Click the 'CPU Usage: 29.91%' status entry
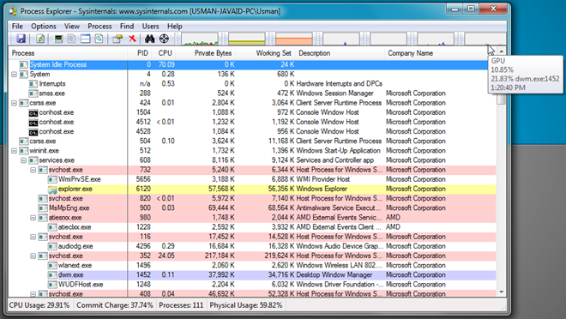Viewport: 566px width, 319px height. [39, 305]
